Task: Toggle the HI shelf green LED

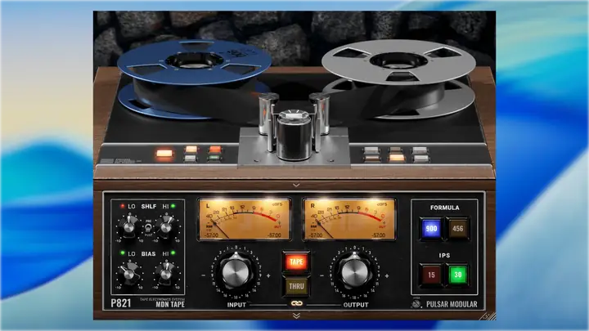Action: 173,206
